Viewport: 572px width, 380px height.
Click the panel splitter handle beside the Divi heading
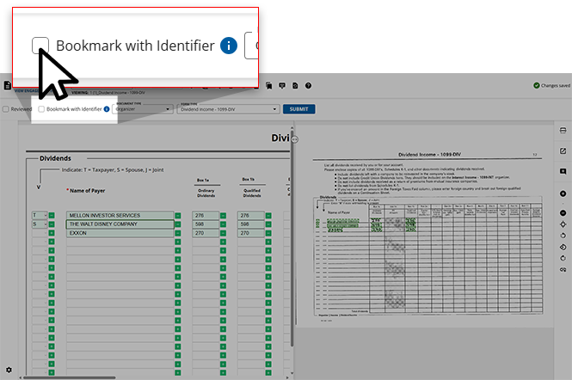(x=295, y=139)
